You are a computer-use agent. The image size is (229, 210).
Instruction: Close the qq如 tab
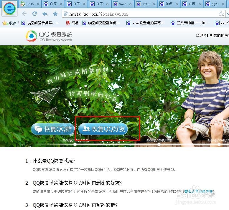pos(223,4)
